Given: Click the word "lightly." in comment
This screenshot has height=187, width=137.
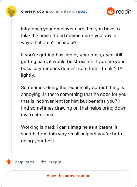Looking at the screenshot, I should 28,75.
